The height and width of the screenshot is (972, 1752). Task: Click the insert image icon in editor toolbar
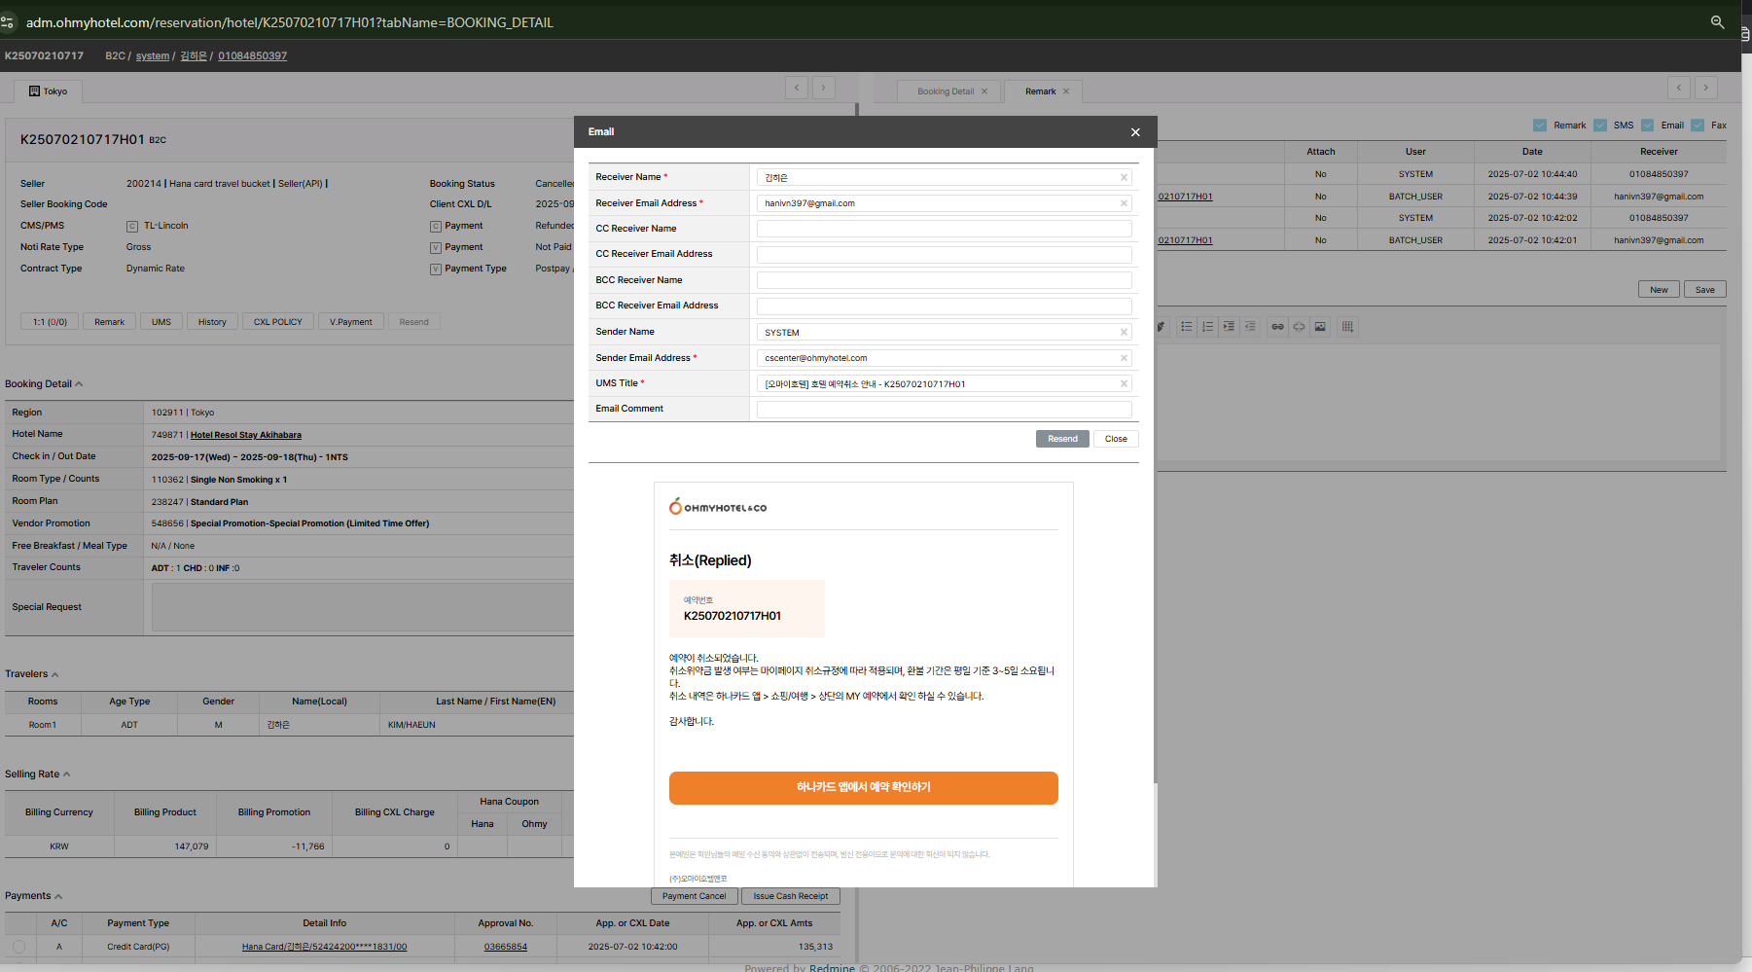pyautogui.click(x=1320, y=327)
